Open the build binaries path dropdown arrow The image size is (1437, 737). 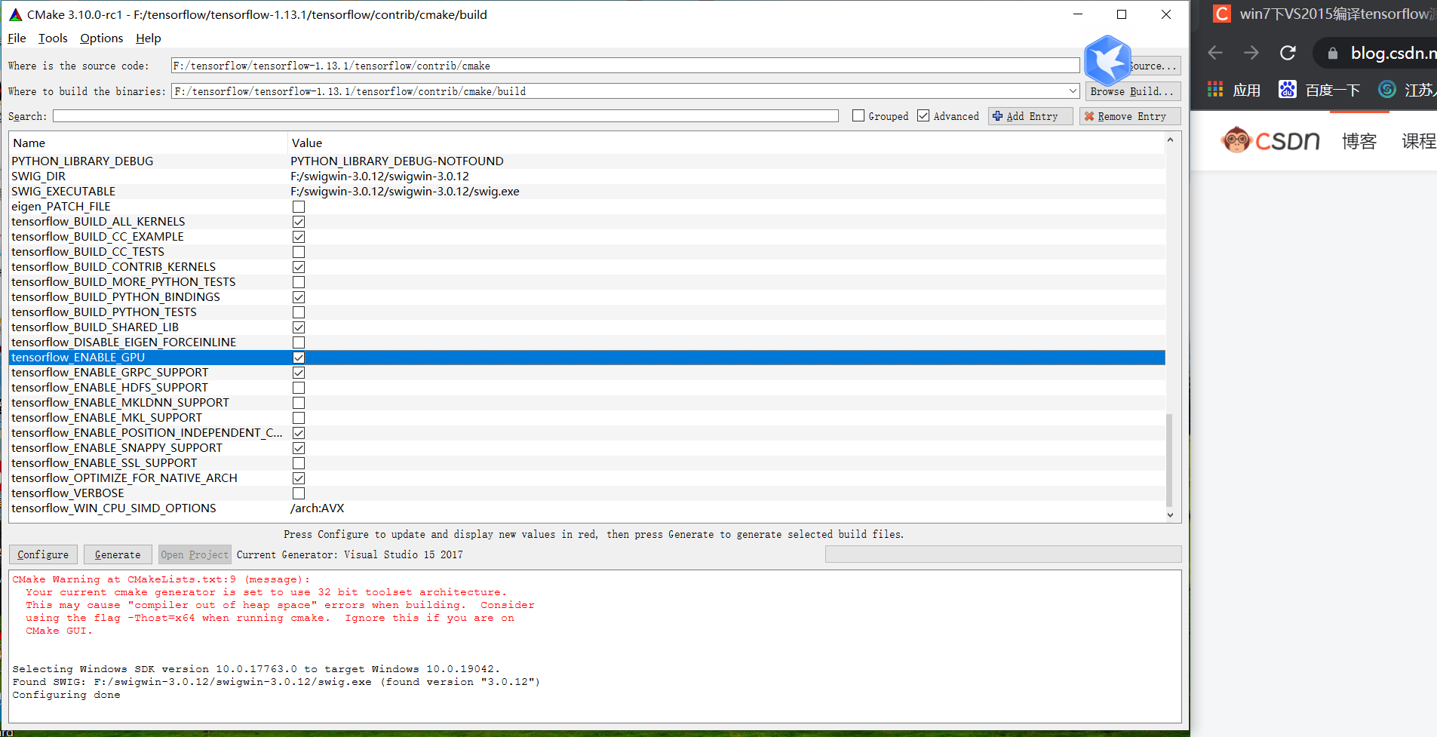click(1074, 91)
